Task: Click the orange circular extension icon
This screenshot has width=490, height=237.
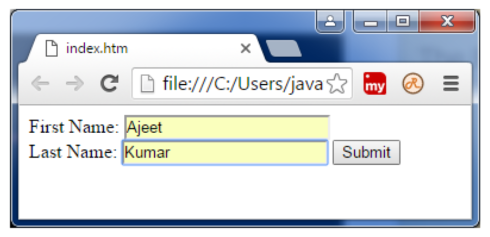Action: (411, 84)
